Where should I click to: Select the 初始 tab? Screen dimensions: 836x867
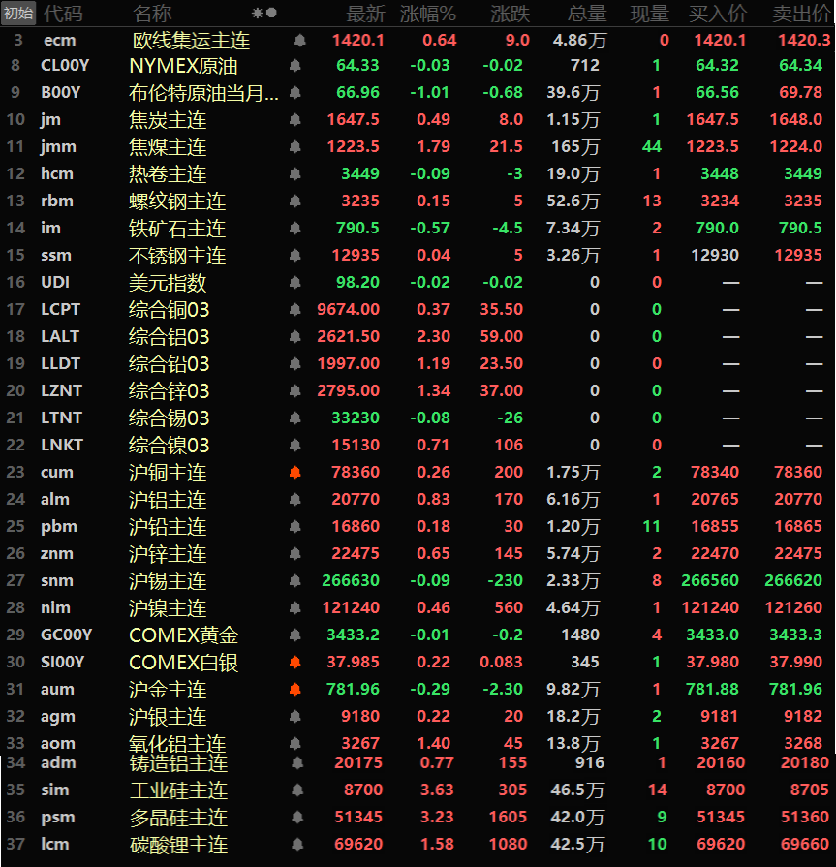tap(18, 13)
